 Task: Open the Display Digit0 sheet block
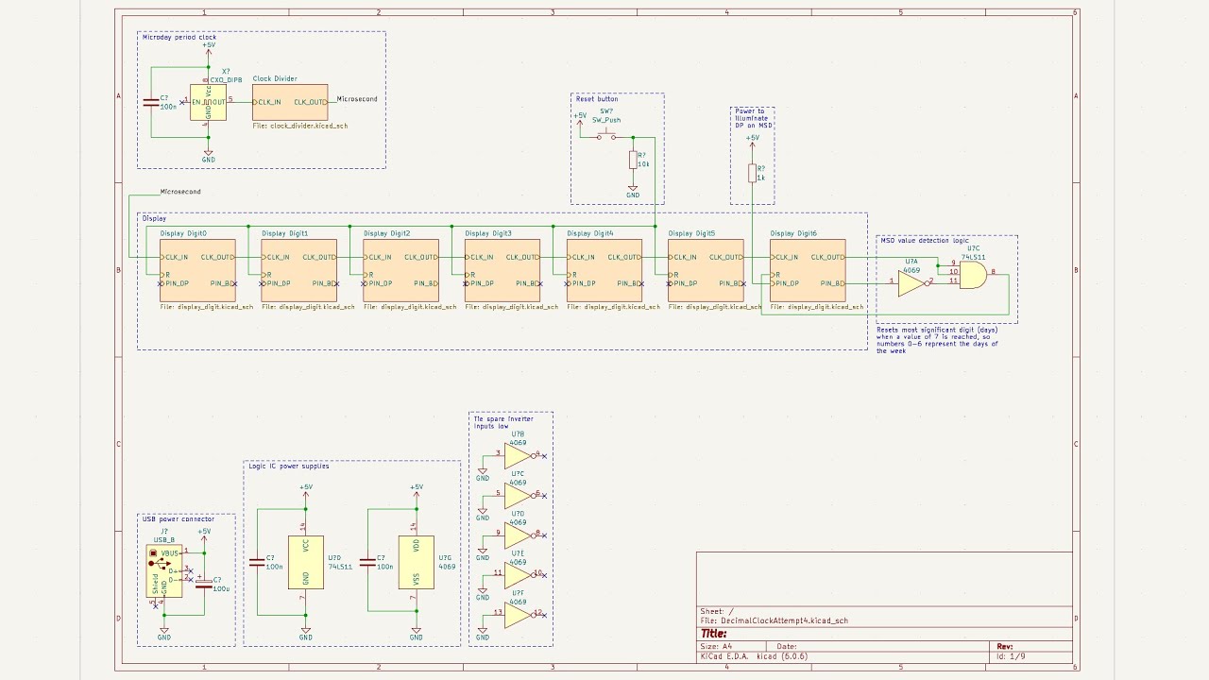point(197,270)
